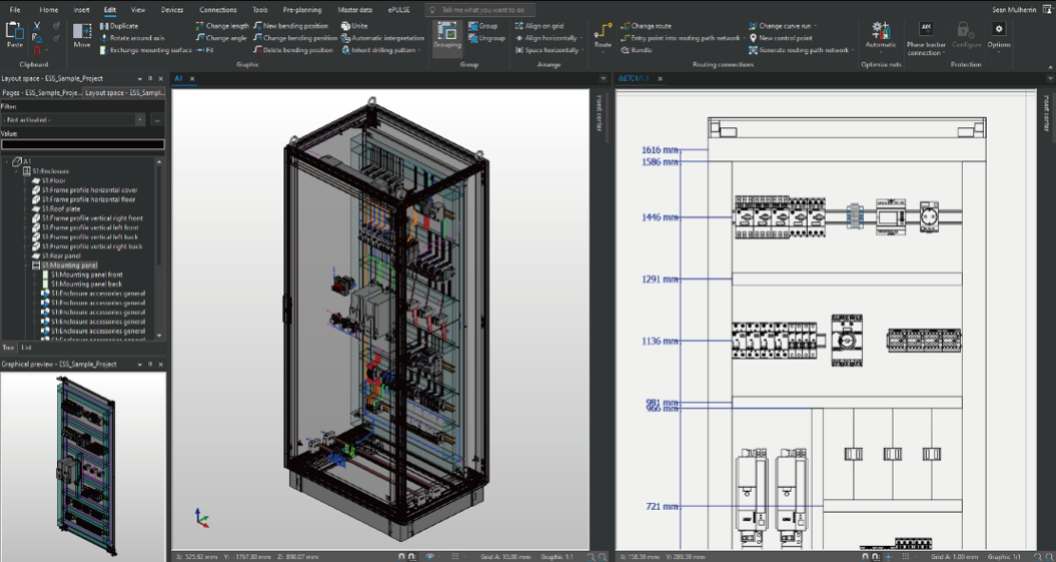Switch to Pages - ESS_Sample_Project tab
This screenshot has height=562, width=1056.
click(x=42, y=93)
